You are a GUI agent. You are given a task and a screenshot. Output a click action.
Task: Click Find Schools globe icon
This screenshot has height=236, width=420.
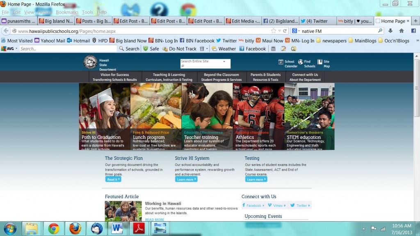point(301,62)
